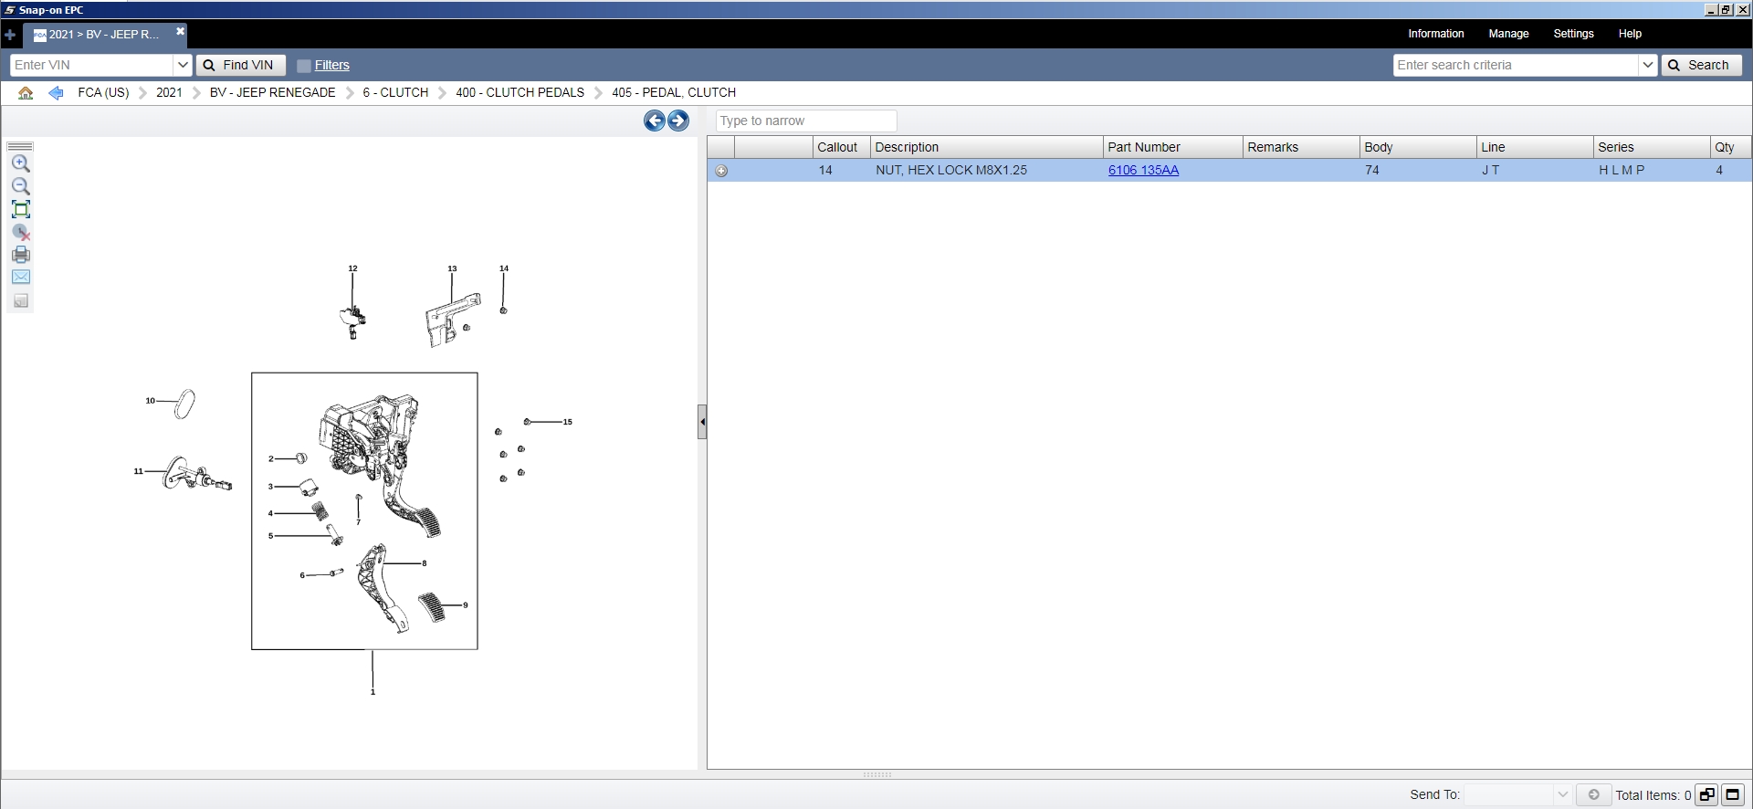Open the Information menu
Screen dimensions: 1753x809
point(1435,34)
